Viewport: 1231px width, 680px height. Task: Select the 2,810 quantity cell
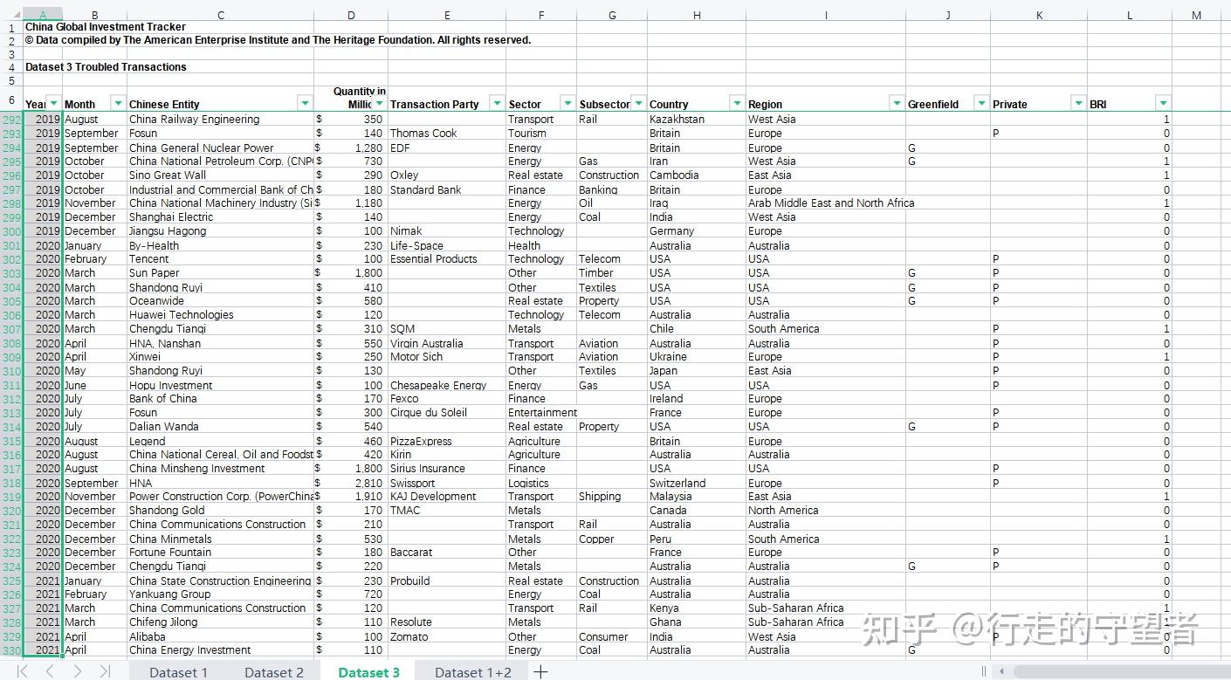point(351,483)
